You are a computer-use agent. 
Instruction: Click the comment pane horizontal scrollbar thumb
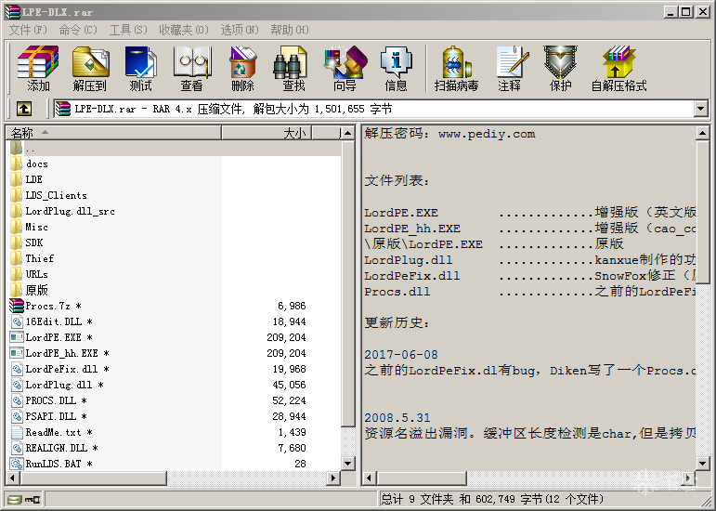pyautogui.click(x=422, y=478)
